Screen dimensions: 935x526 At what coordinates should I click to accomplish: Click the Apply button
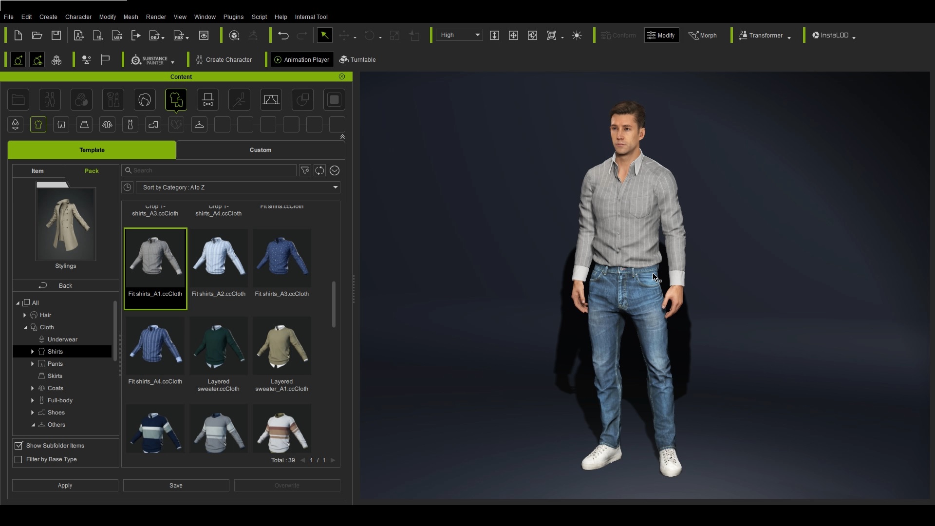(65, 486)
